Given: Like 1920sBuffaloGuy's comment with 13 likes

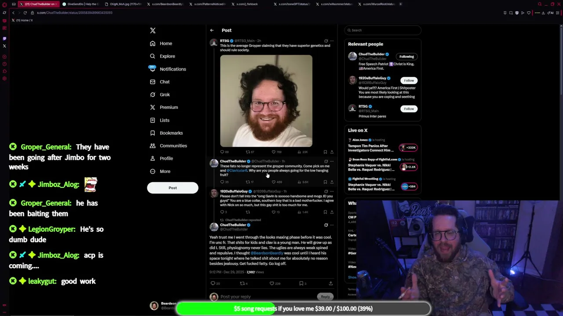Looking at the screenshot, I should coord(276,212).
